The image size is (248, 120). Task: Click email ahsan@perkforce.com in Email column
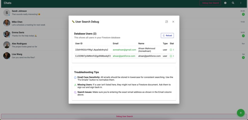(x=124, y=56)
